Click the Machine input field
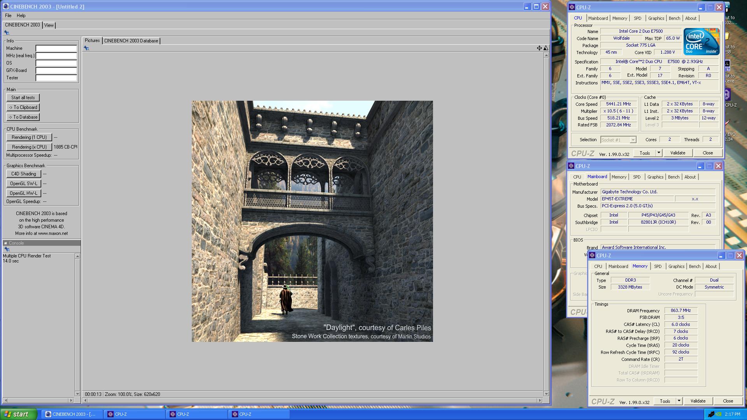The height and width of the screenshot is (420, 747). [56, 48]
